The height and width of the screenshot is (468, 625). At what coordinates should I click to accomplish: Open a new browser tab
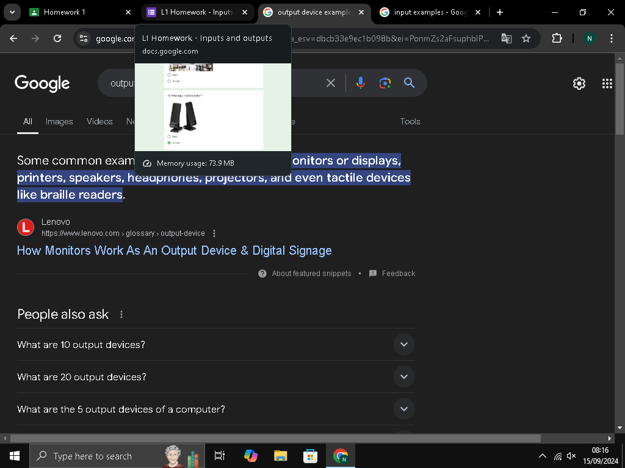[x=500, y=12]
